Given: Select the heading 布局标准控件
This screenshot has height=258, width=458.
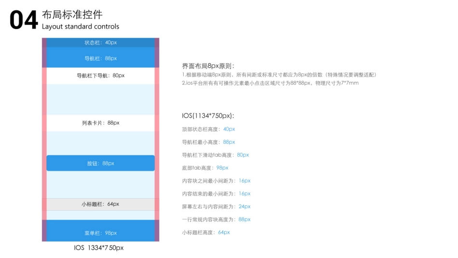Looking at the screenshot, I should 72,14.
